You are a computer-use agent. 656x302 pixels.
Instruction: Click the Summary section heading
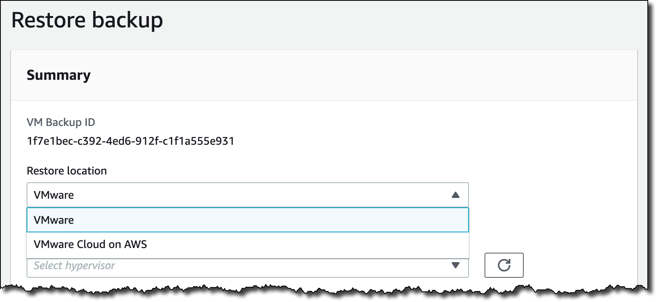[x=59, y=75]
